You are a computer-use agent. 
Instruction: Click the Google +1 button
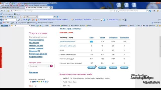tap(31, 86)
